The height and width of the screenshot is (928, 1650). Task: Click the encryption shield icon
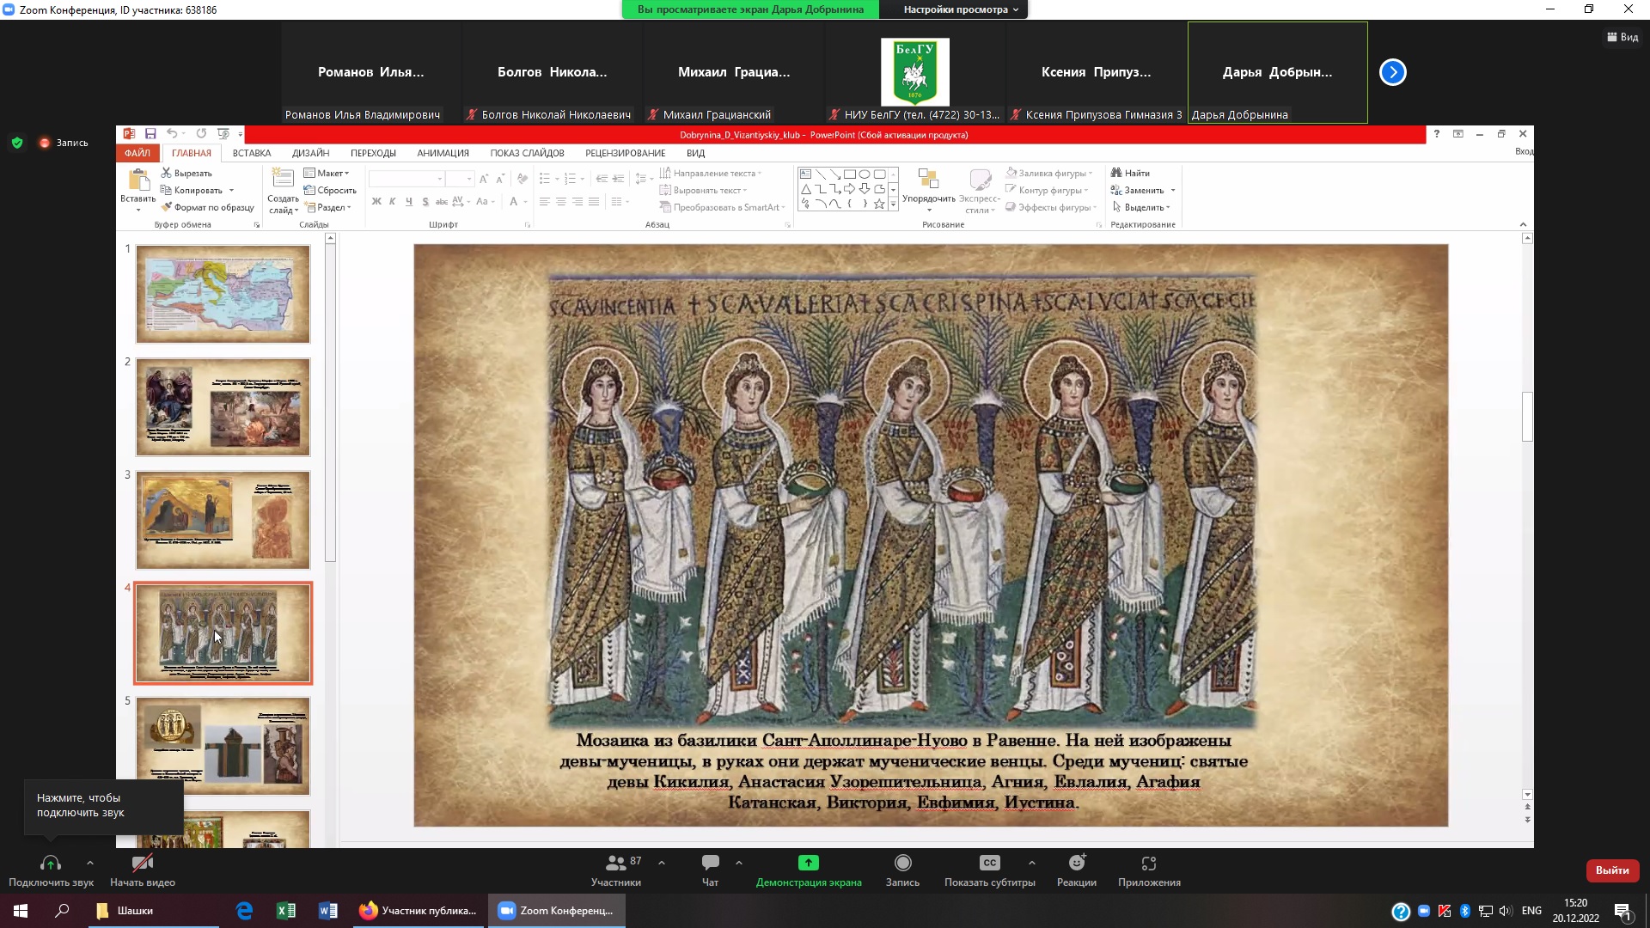click(17, 143)
